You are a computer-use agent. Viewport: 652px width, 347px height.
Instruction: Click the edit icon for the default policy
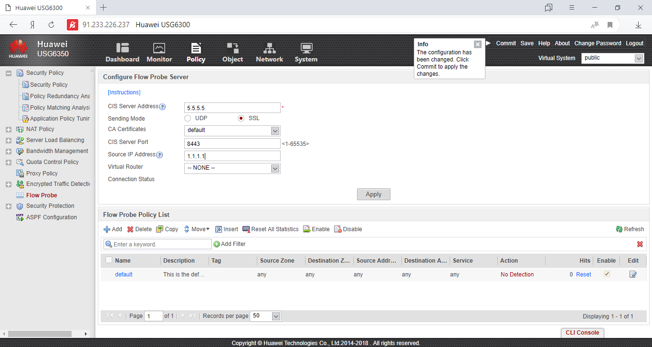(633, 274)
